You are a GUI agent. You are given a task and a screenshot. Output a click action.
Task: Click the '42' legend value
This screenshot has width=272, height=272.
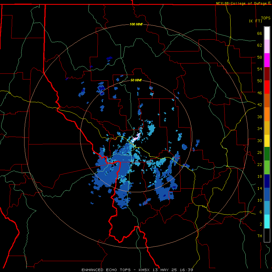point(260,105)
